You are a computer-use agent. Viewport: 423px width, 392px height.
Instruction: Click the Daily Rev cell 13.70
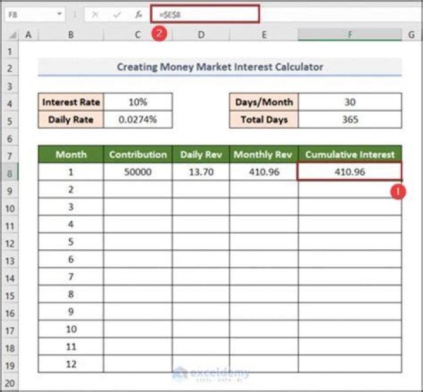(201, 172)
